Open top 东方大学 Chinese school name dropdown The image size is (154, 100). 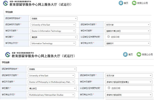pyautogui.click(x=128, y=25)
